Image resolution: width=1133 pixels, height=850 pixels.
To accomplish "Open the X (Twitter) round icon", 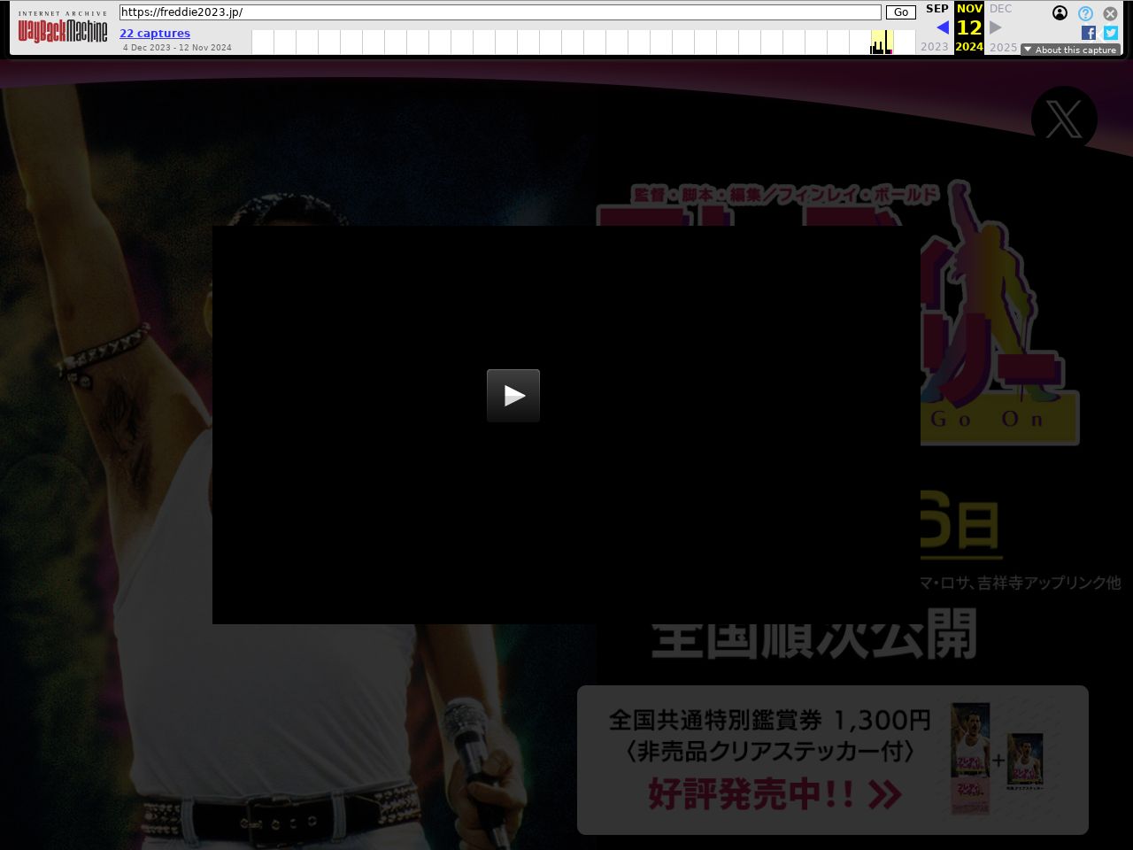I will point(1064,119).
